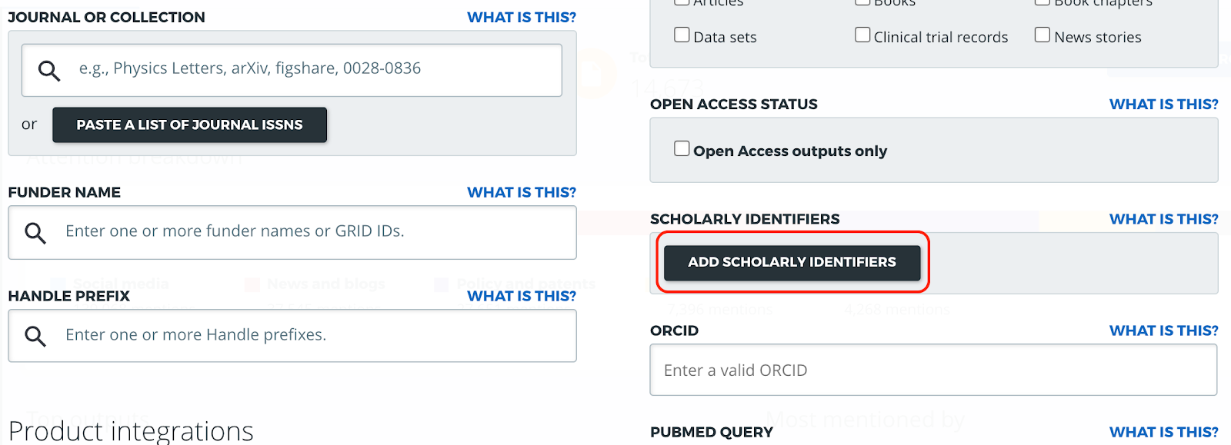The width and height of the screenshot is (1231, 445).
Task: Click 'What is this?' next to Handle Prefix
Action: (521, 296)
